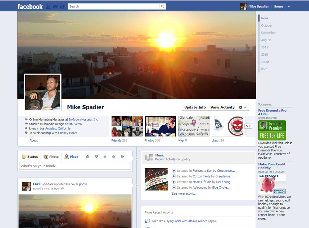Jump to 2010 on the timeline

(265, 55)
